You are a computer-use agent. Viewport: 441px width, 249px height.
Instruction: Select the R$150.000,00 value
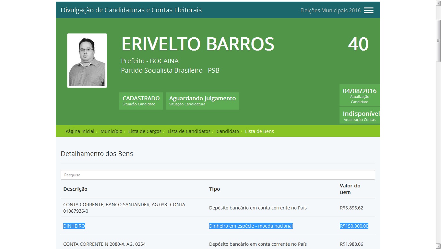pyautogui.click(x=354, y=226)
